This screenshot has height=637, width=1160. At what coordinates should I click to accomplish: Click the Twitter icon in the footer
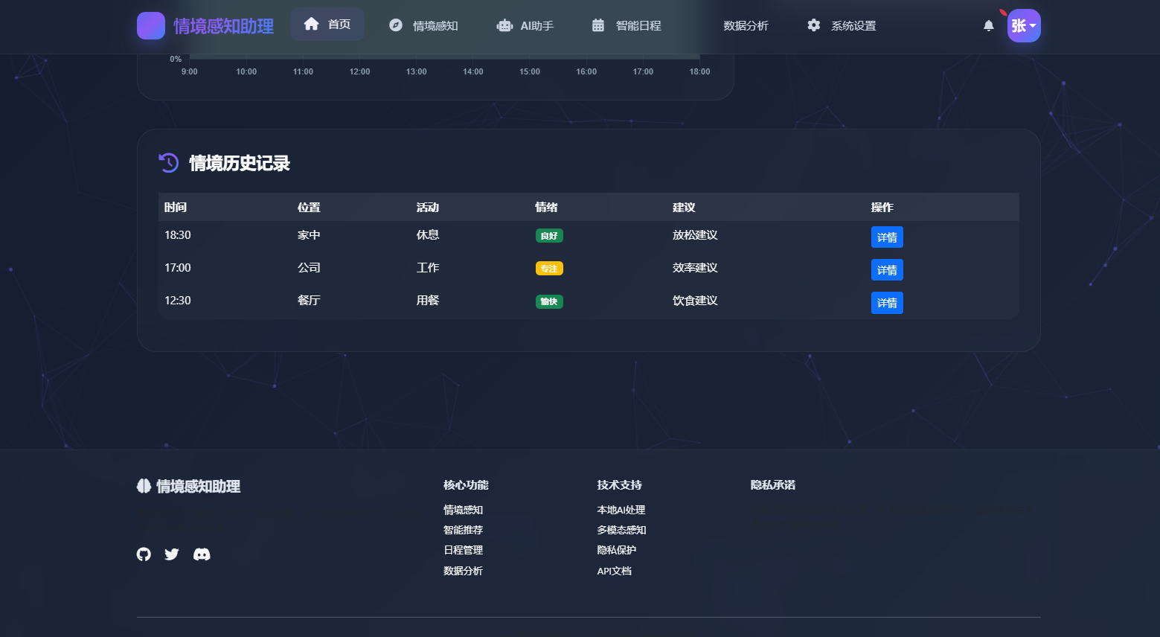coord(172,554)
